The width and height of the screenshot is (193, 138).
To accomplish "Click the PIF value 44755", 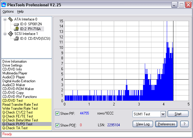I will click(x=84, y=113).
